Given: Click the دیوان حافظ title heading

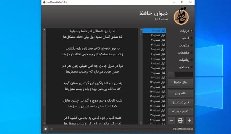Looking at the screenshot, I should 154,13.
